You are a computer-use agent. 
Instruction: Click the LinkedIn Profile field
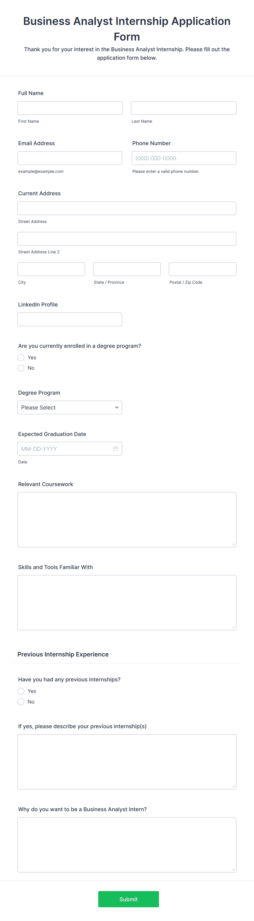click(70, 319)
